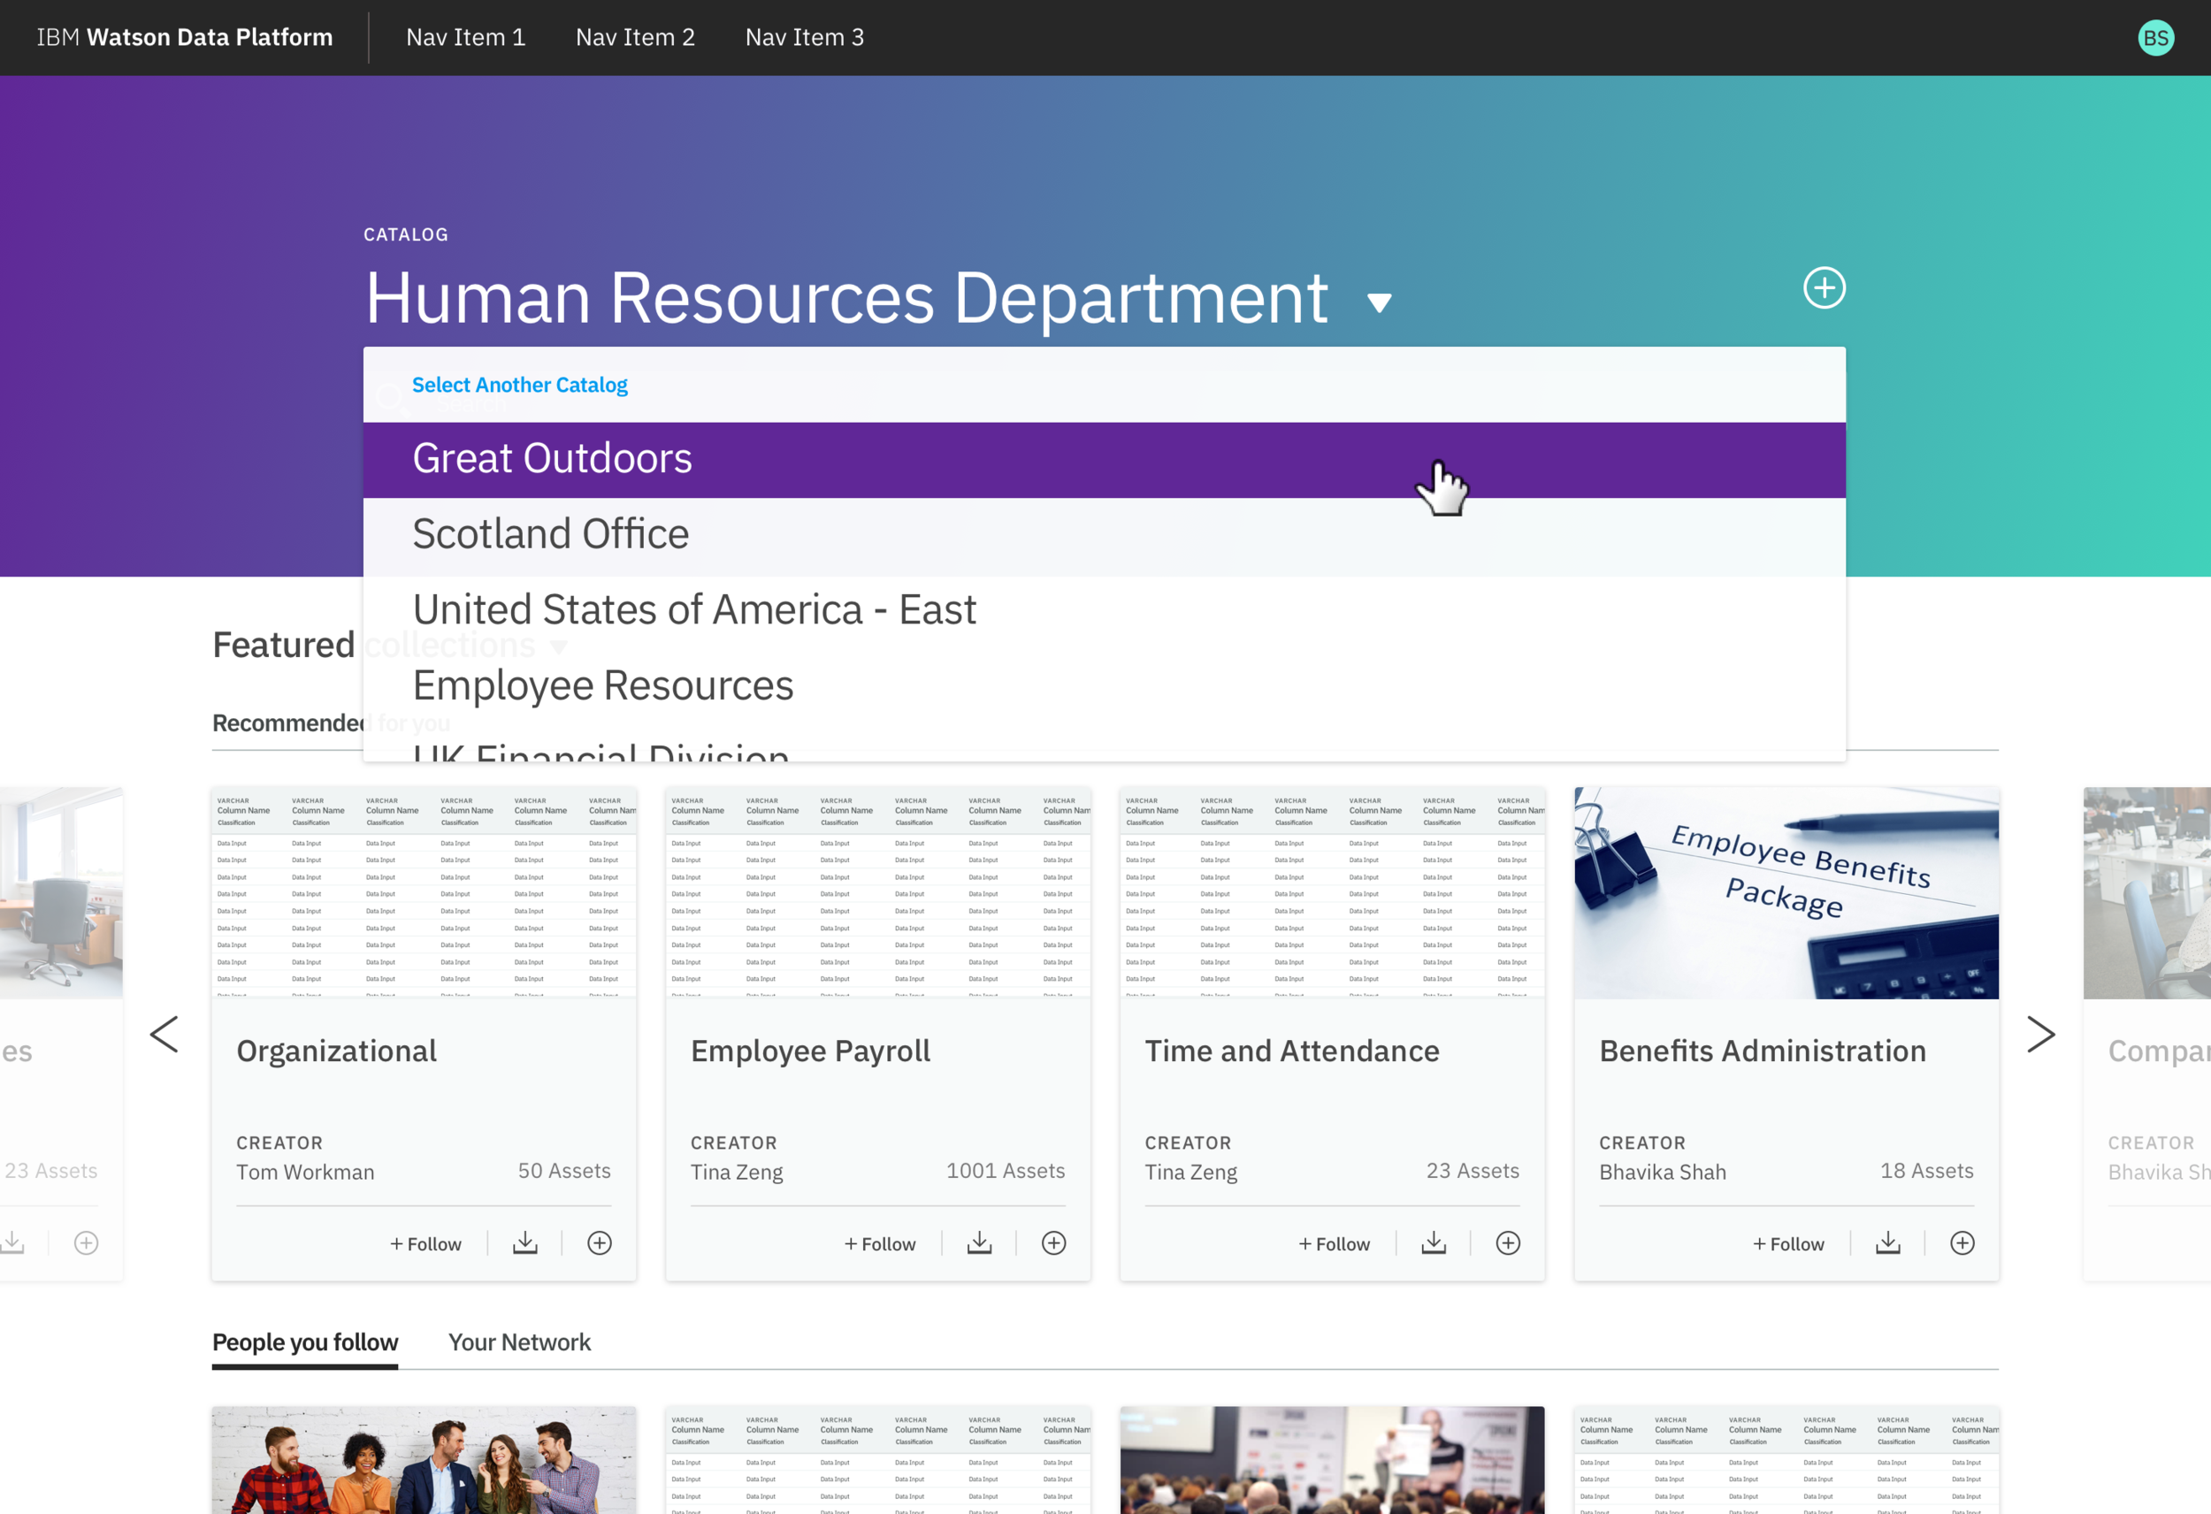The image size is (2211, 1514).
Task: Open the BS user avatar menu
Action: coord(2155,38)
